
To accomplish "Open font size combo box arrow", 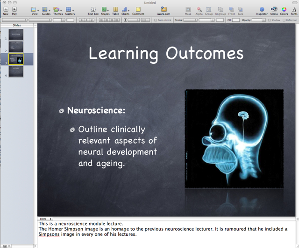I will pyautogui.click(x=63, y=20).
